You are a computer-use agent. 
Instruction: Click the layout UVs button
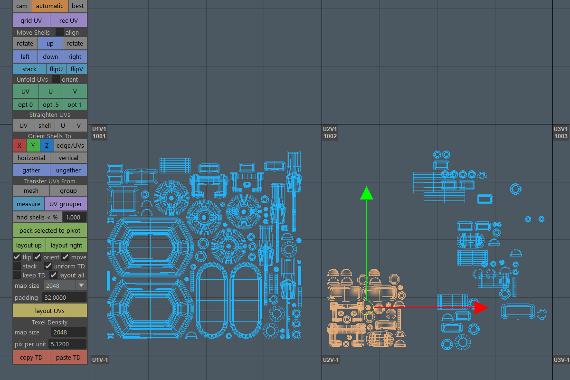click(50, 311)
